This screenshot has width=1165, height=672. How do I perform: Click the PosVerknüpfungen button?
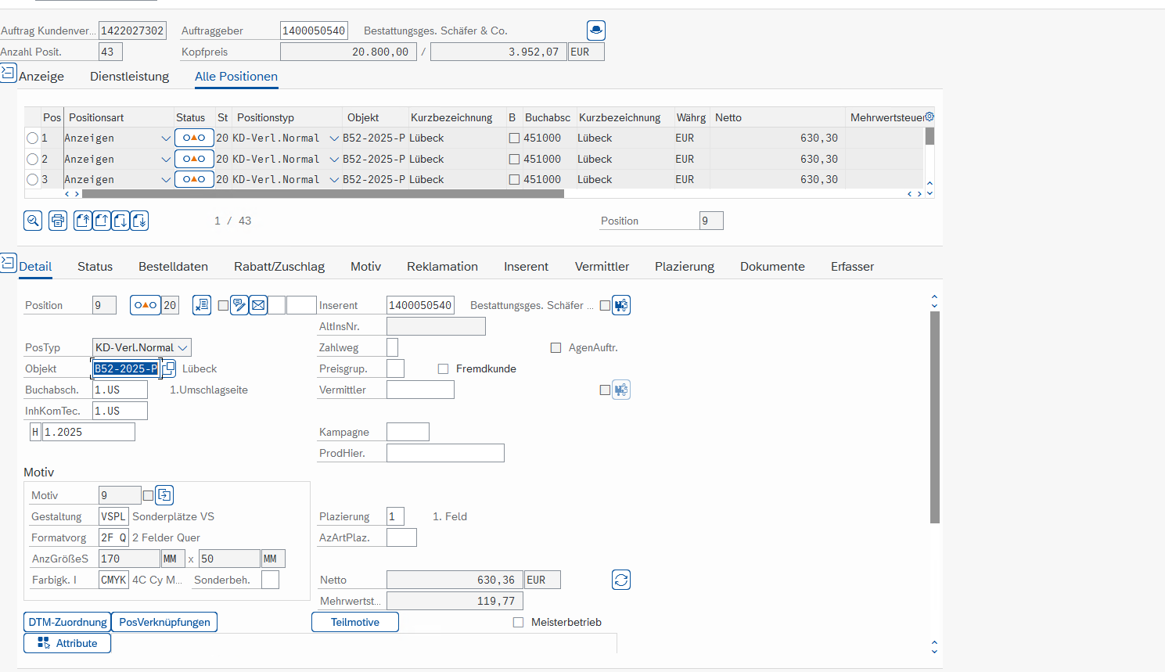point(164,622)
